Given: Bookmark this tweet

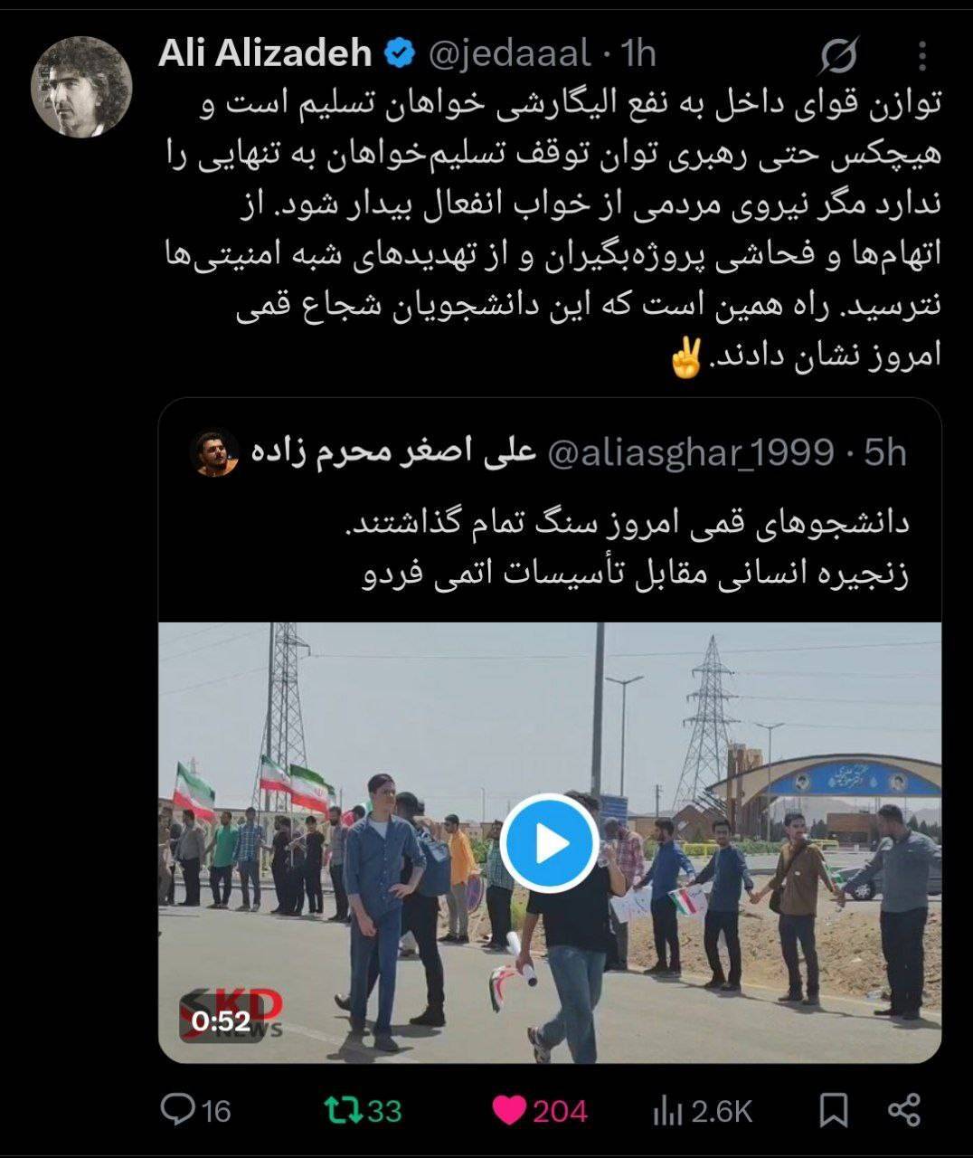Looking at the screenshot, I should 833,1110.
